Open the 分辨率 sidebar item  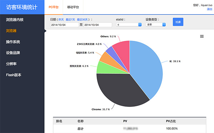[11, 64]
